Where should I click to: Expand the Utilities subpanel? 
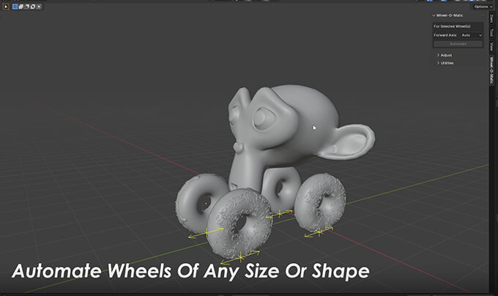click(x=445, y=63)
